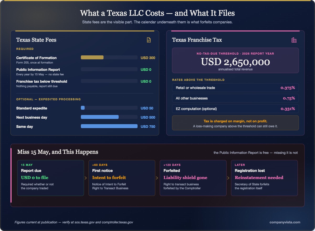Click the building icon in Texas Franchise Tax

pyautogui.click(x=294, y=40)
